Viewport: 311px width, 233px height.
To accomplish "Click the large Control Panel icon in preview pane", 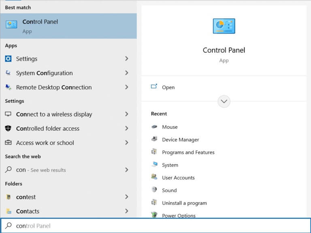I will point(224,26).
